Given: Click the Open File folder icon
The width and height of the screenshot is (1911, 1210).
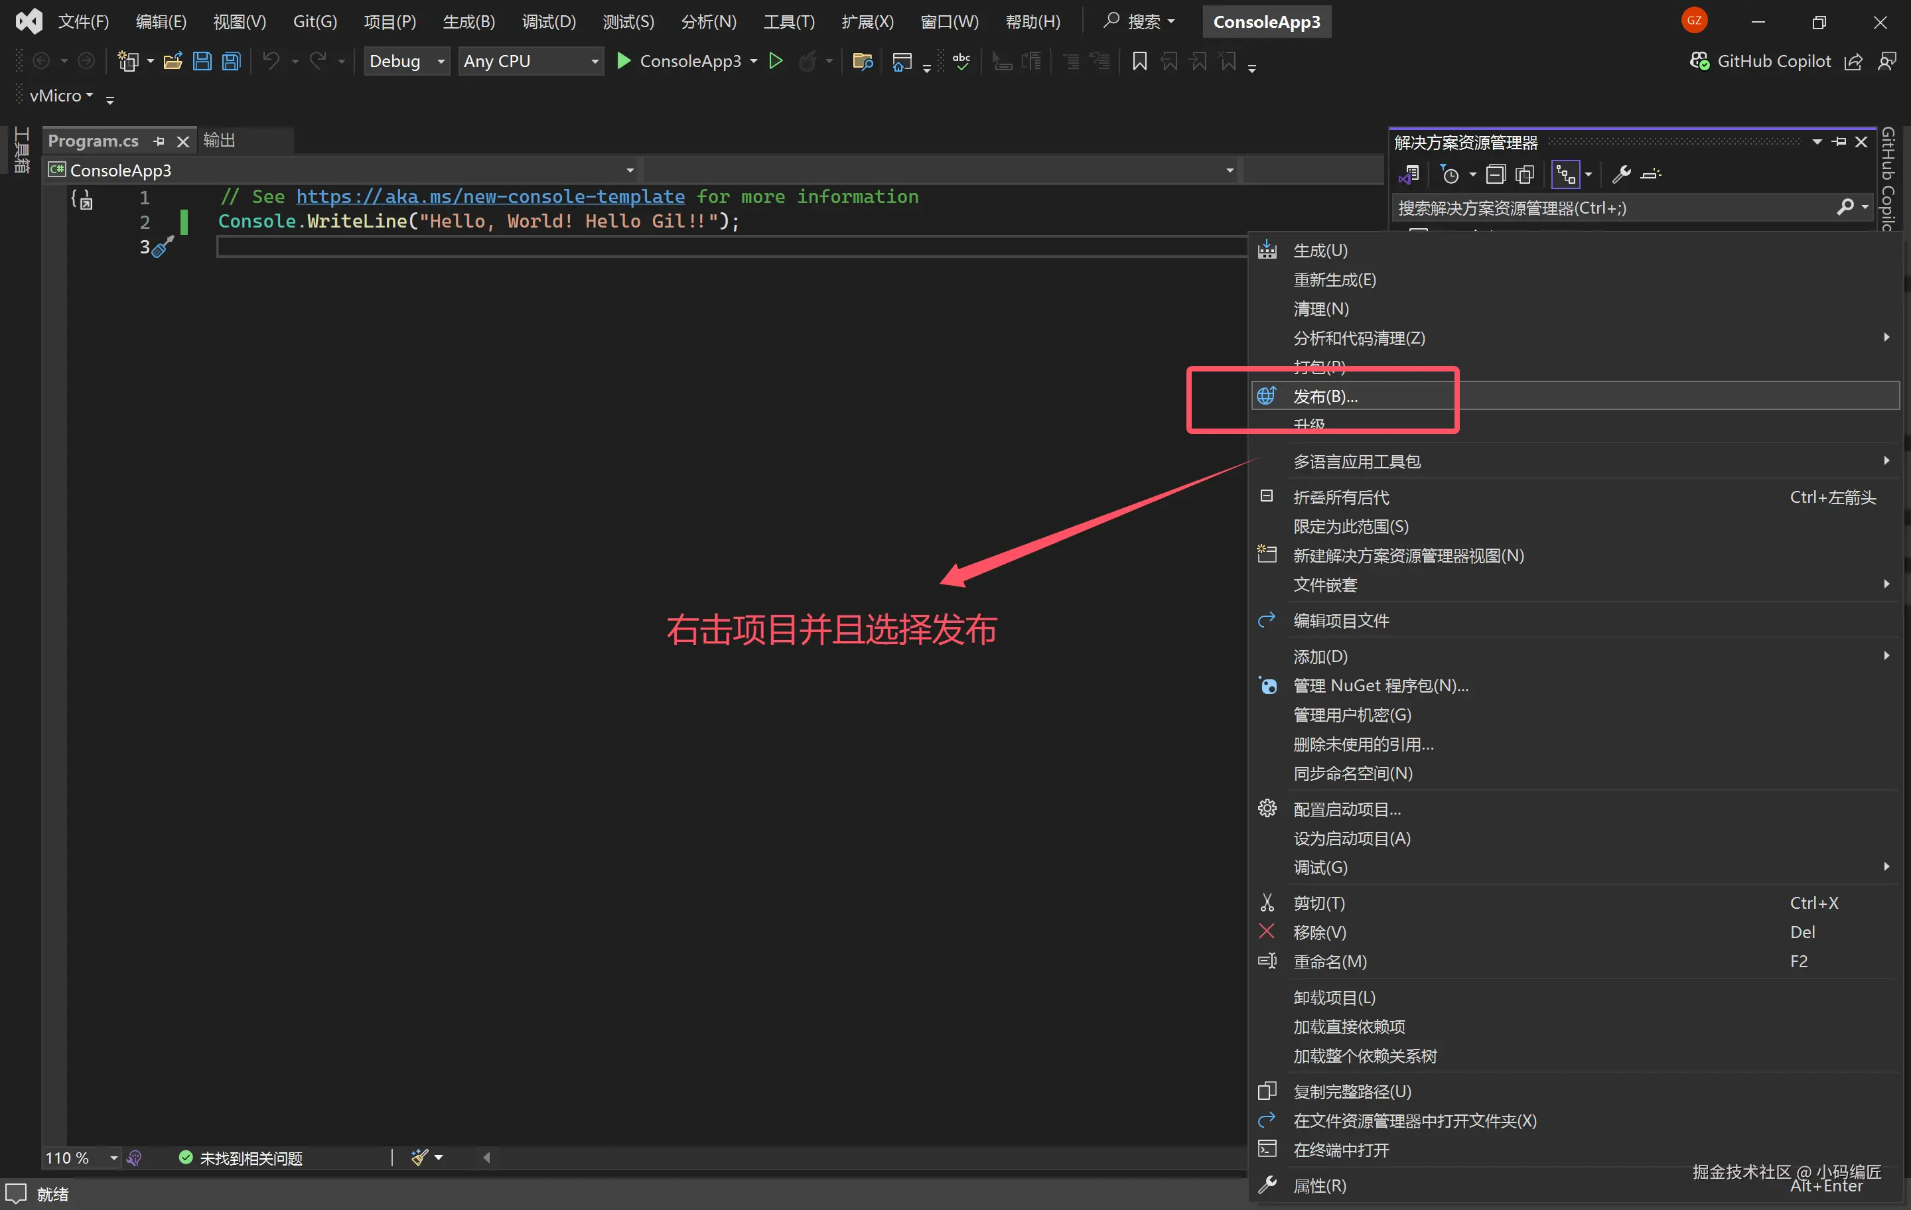Looking at the screenshot, I should [173, 61].
